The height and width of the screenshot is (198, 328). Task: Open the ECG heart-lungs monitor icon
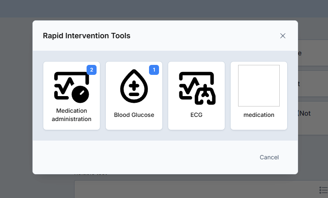pyautogui.click(x=197, y=88)
